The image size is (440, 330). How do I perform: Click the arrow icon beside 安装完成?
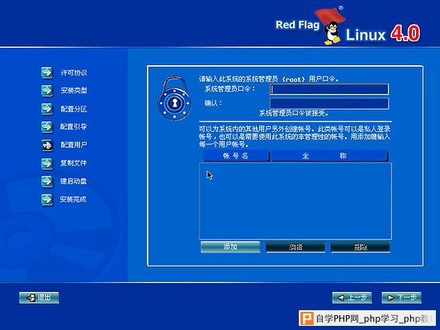tap(47, 200)
